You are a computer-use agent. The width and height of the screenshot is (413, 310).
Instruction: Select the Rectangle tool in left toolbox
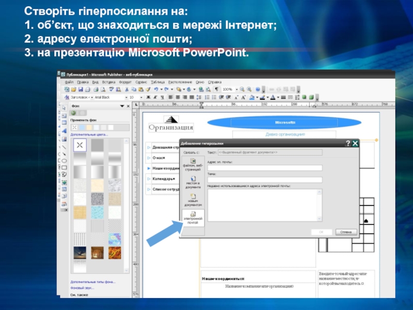click(64, 167)
